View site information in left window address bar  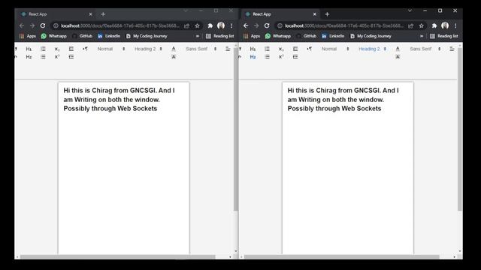pyautogui.click(x=56, y=25)
